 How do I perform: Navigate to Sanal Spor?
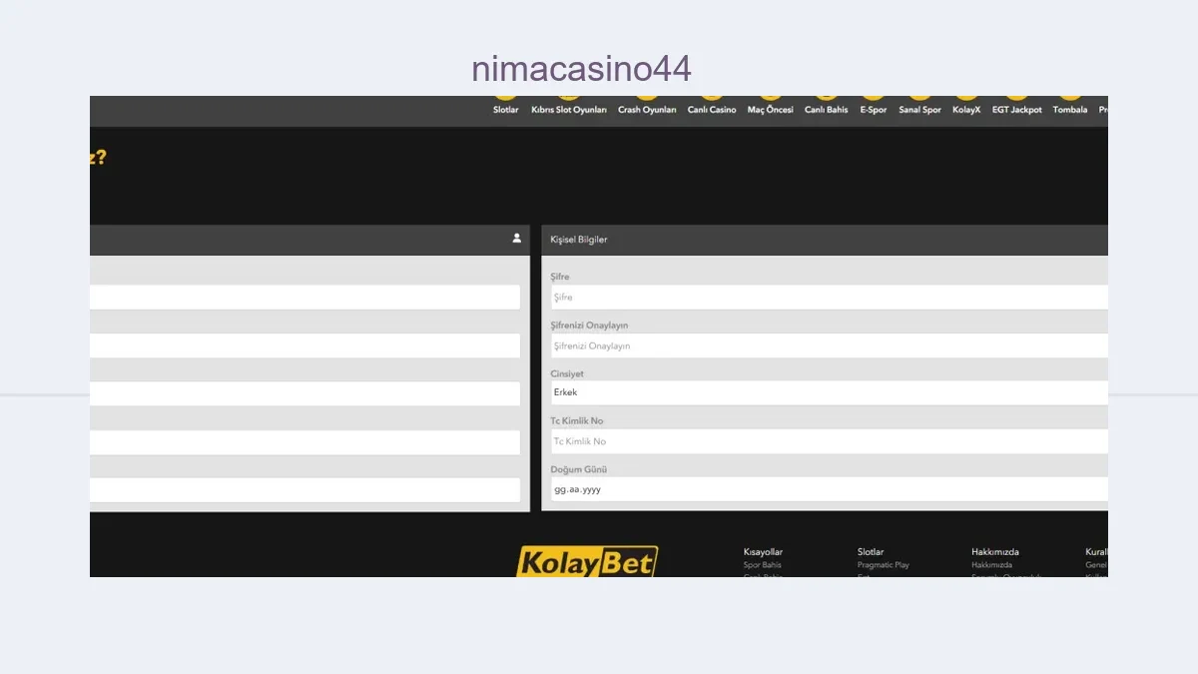point(919,109)
